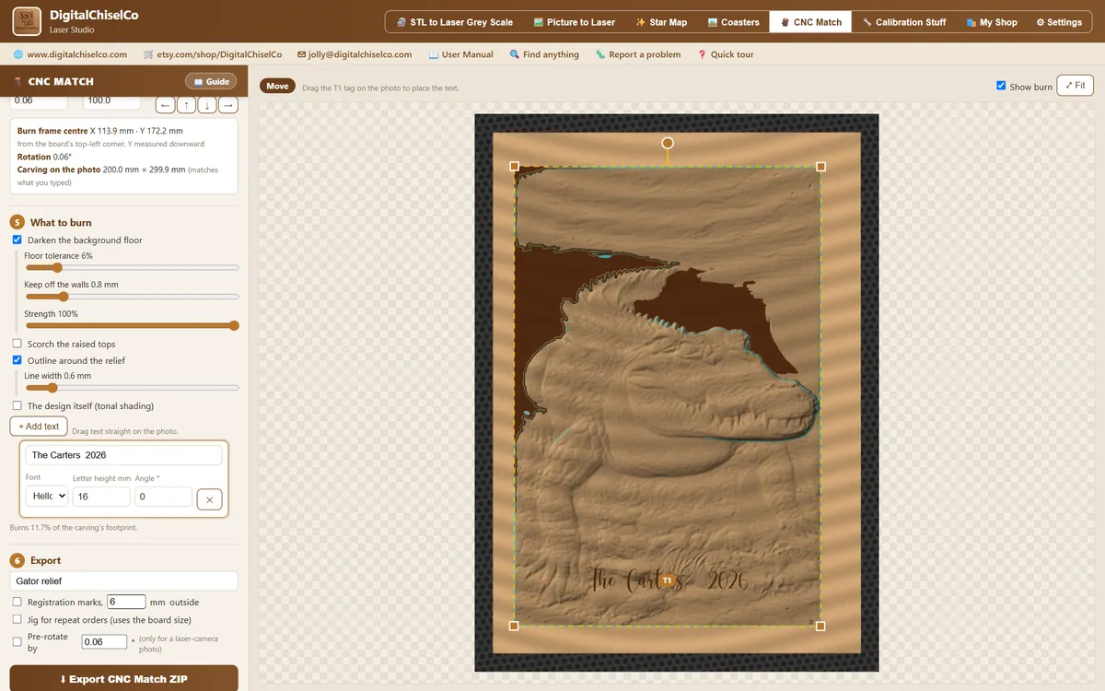Click the DigitalChiselCo logo icon
The height and width of the screenshot is (691, 1105).
pos(27,21)
